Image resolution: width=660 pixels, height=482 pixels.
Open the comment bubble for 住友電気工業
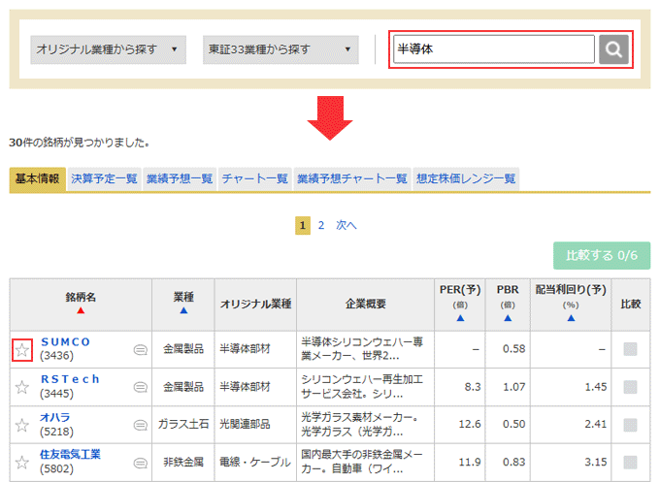pyautogui.click(x=140, y=463)
